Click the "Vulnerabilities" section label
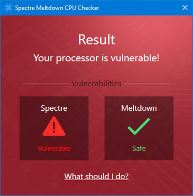This screenshot has height=196, width=193. [96, 83]
